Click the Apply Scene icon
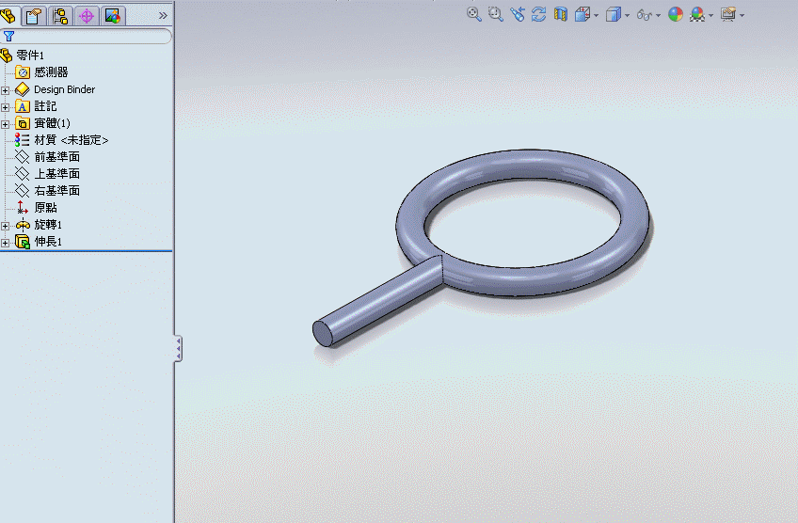Viewport: 798px width, 523px height. (697, 14)
